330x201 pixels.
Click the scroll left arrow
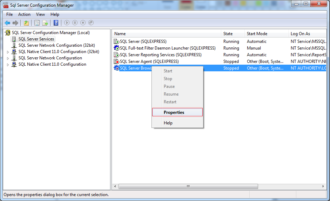tap(115, 187)
